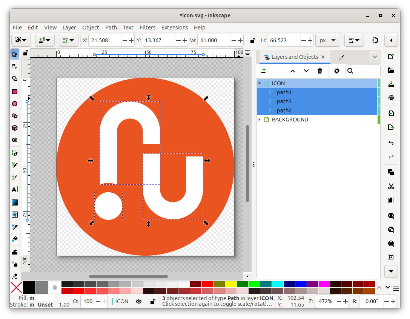Zoom to fit drawing icon
Image resolution: width=410 pixels, height=319 pixels.
(x=391, y=230)
